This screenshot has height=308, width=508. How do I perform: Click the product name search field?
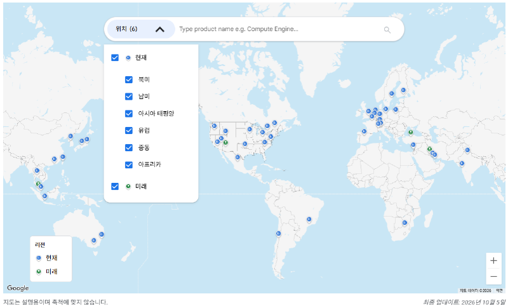pos(279,29)
